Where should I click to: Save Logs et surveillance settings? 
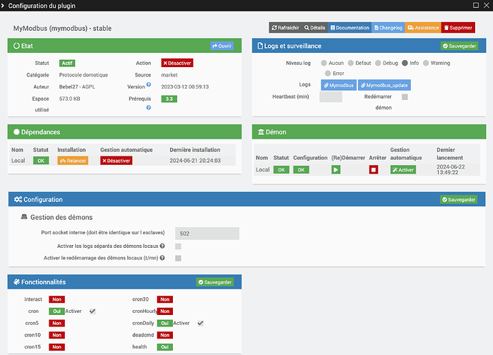pyautogui.click(x=459, y=46)
